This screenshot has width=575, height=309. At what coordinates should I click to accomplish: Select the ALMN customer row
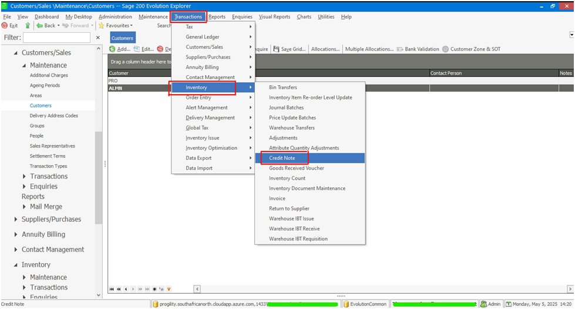coord(341,88)
